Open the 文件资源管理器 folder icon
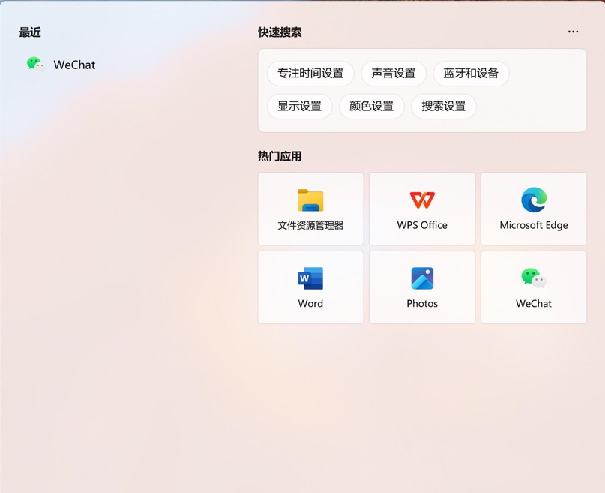 [310, 200]
